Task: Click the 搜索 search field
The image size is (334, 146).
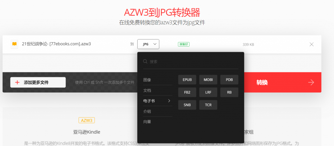Action: click(192, 62)
